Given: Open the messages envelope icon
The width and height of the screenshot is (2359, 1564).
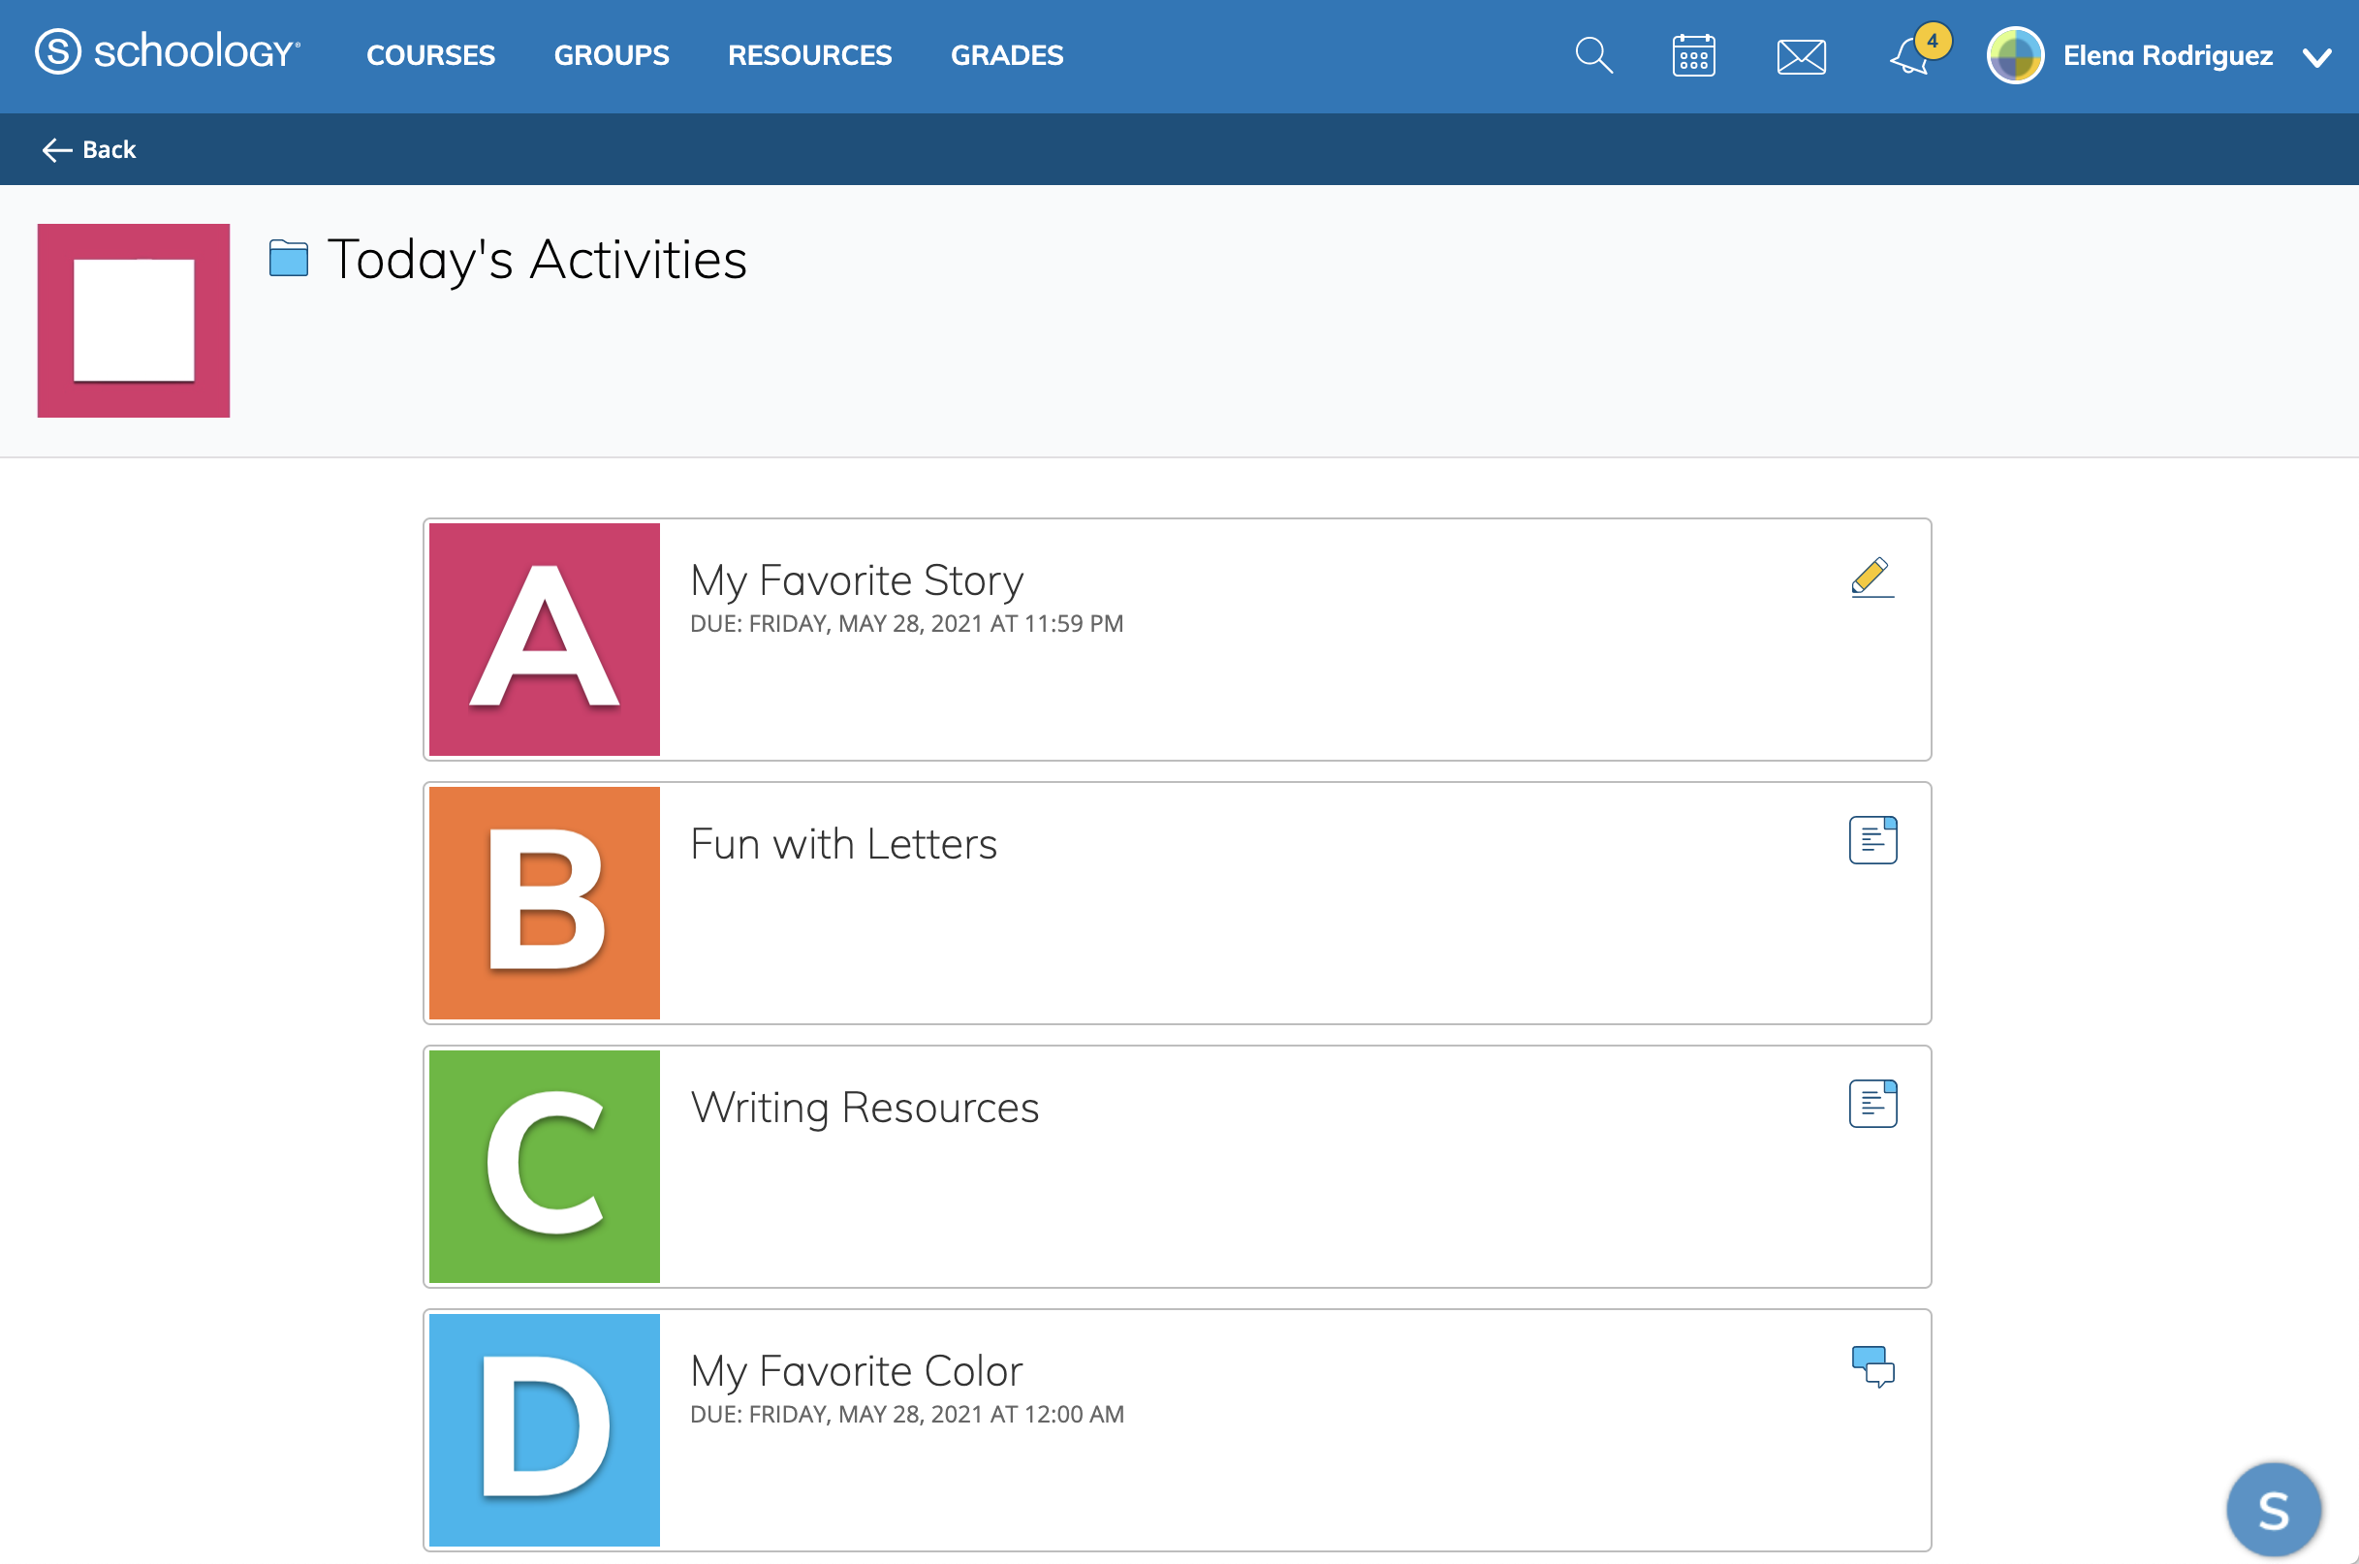Looking at the screenshot, I should (x=1801, y=55).
